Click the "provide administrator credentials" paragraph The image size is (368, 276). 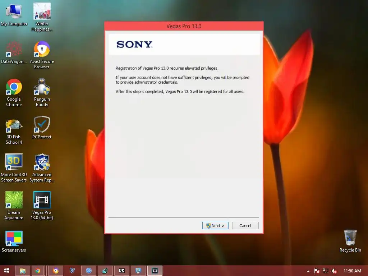pyautogui.click(x=182, y=80)
